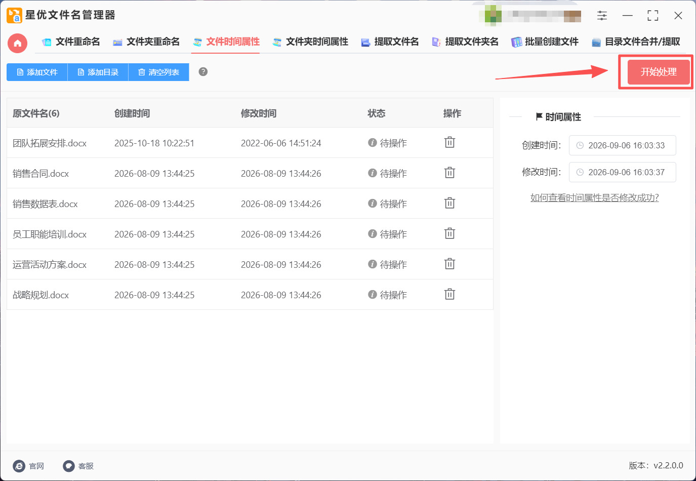Select file name 运营活动方案.docx
This screenshot has width=696, height=481.
click(50, 265)
